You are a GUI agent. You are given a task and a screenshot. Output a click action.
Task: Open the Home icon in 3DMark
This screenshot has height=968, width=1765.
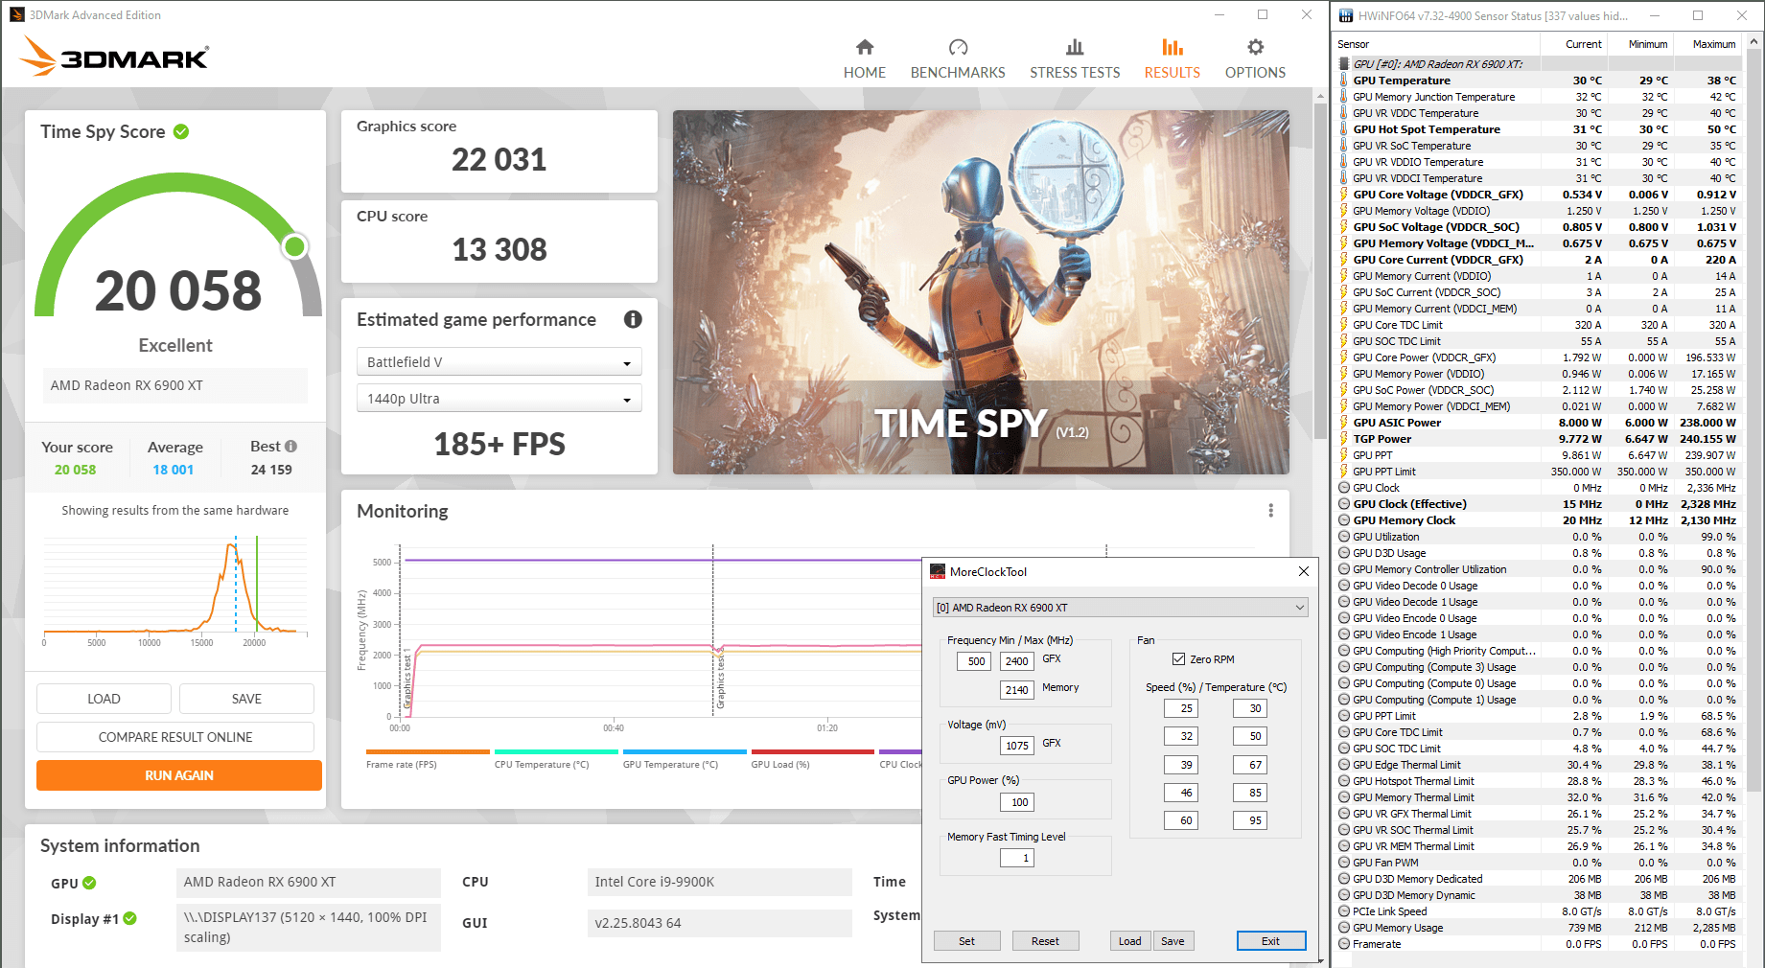pos(865,47)
